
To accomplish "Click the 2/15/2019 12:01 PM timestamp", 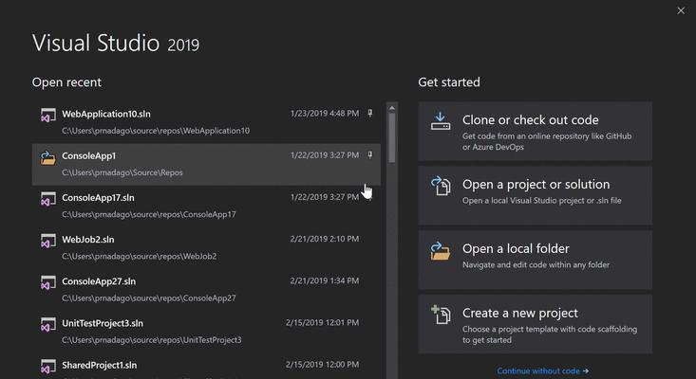I will [x=322, y=323].
